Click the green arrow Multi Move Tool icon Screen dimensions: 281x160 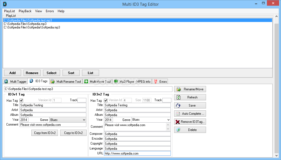(86, 81)
